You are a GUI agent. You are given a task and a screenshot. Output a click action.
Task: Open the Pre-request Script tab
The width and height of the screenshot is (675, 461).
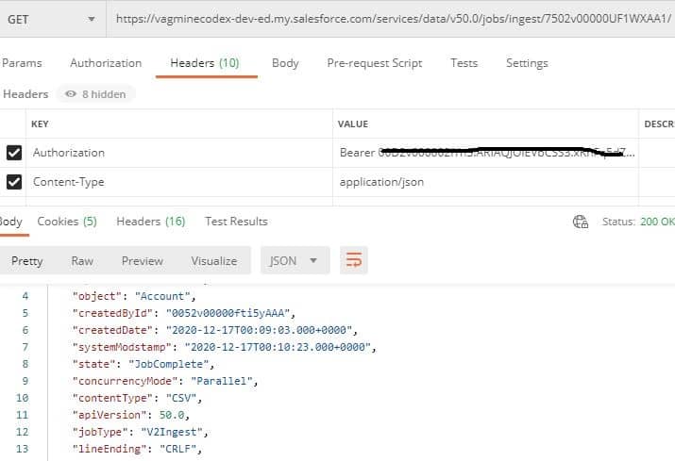(x=375, y=63)
